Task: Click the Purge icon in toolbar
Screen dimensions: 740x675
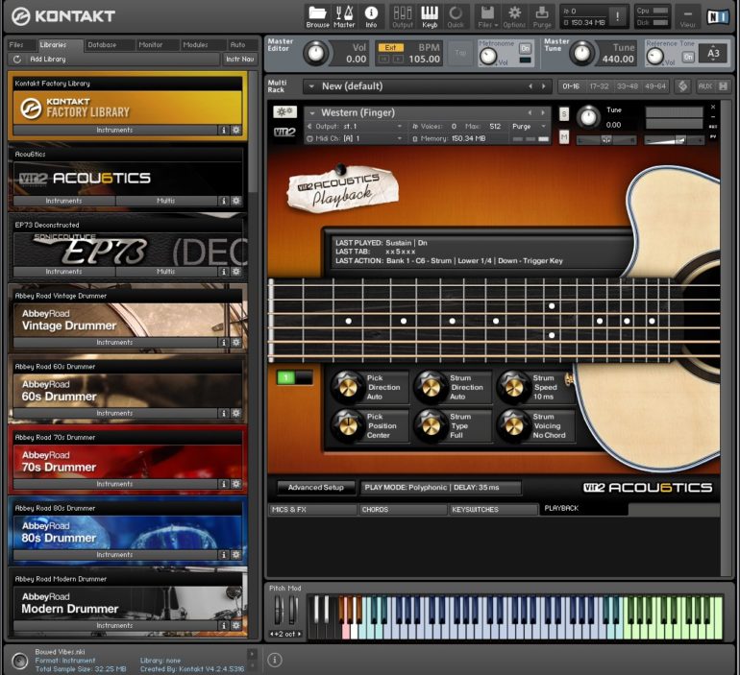Action: click(x=542, y=16)
